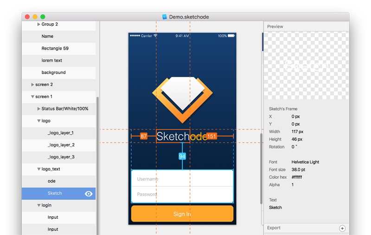Select the ode text layer

(x=59, y=181)
